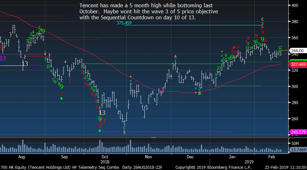Select the 50M volume axis label
307x170 pixels.
(x=295, y=143)
